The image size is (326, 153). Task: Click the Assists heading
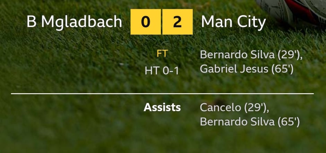(162, 108)
